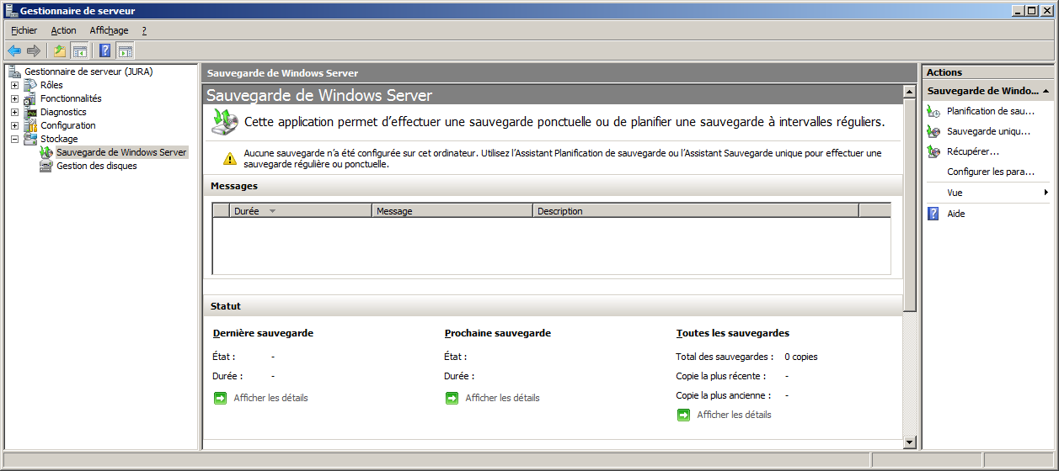
Task: Click the blue help question mark icon
Action: (x=105, y=50)
